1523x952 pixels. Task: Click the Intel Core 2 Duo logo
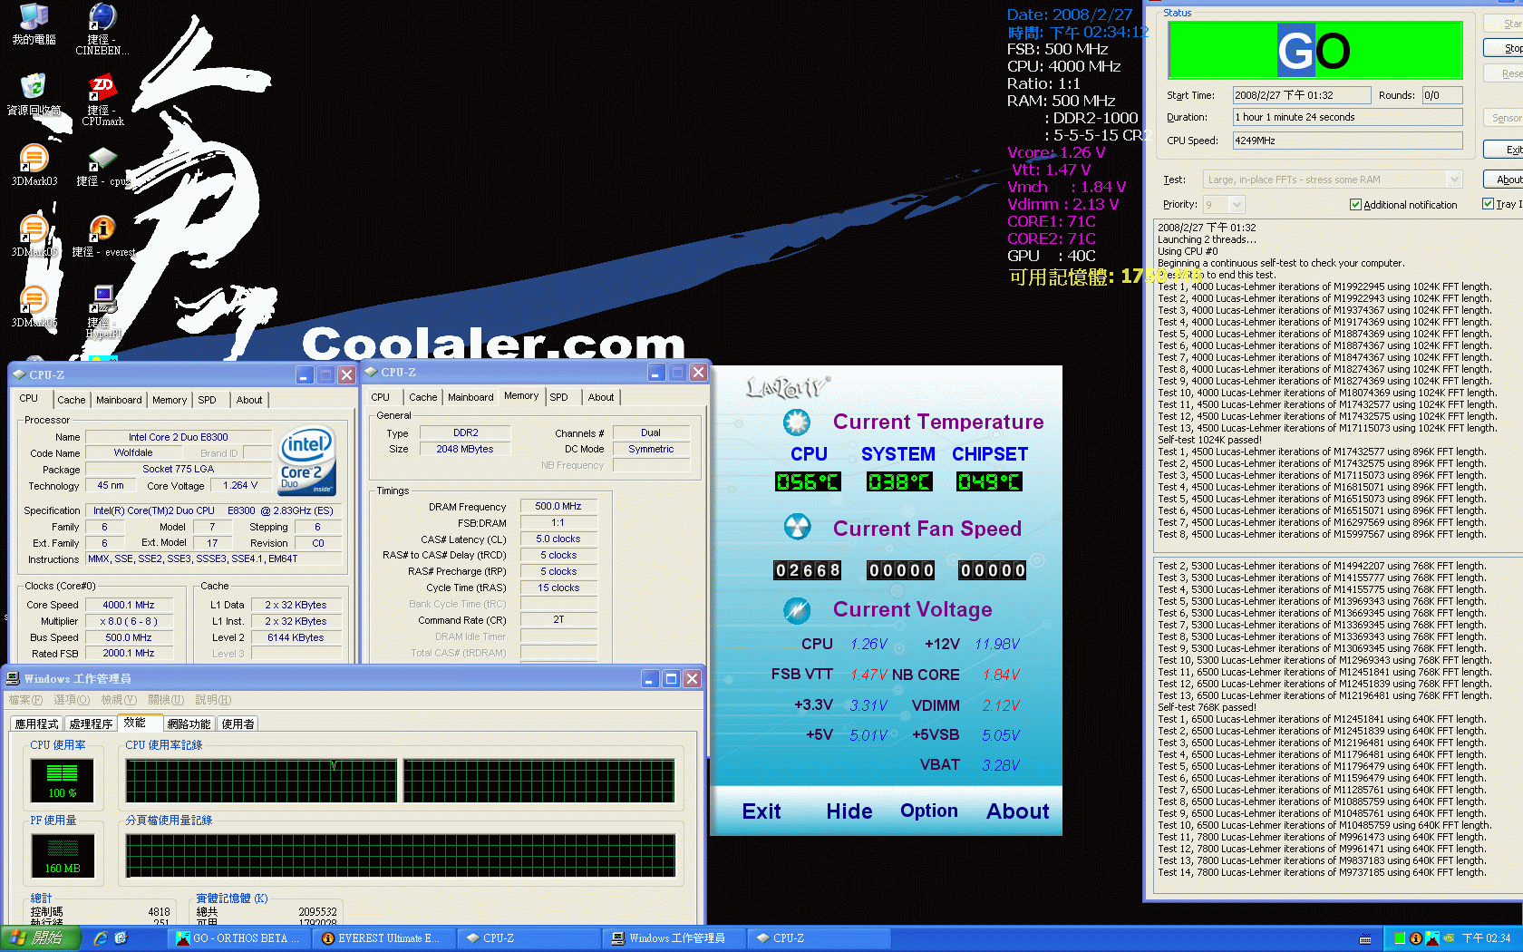(x=307, y=461)
